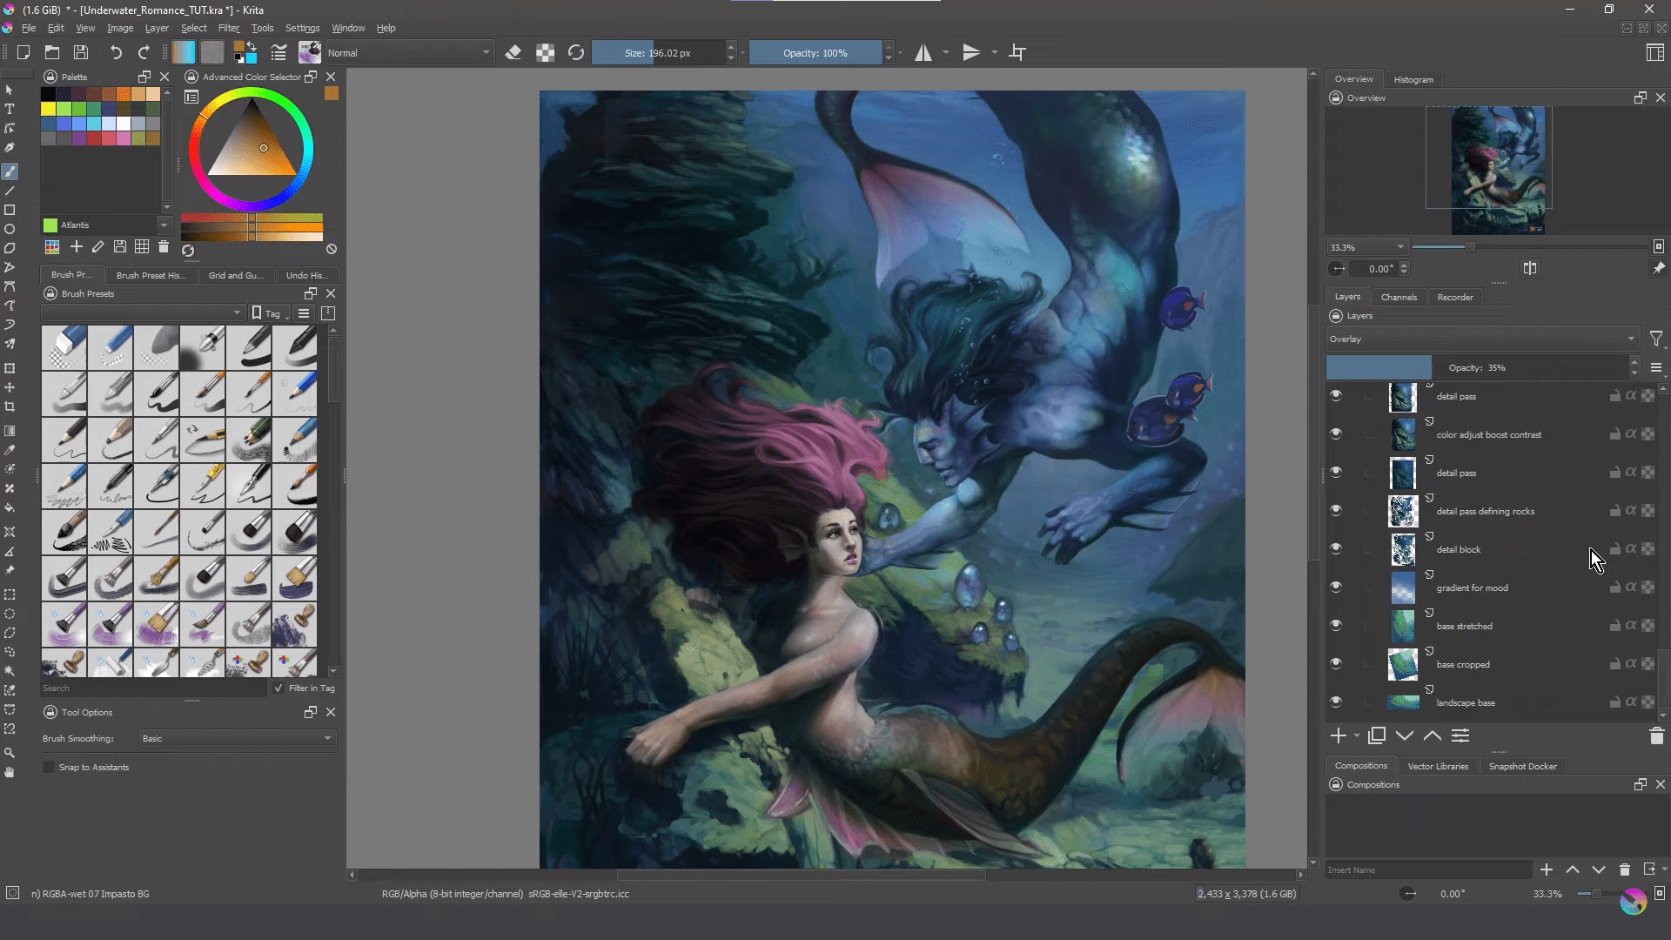Select the Rectangular Selection tool
The image size is (1671, 940).
(10, 594)
